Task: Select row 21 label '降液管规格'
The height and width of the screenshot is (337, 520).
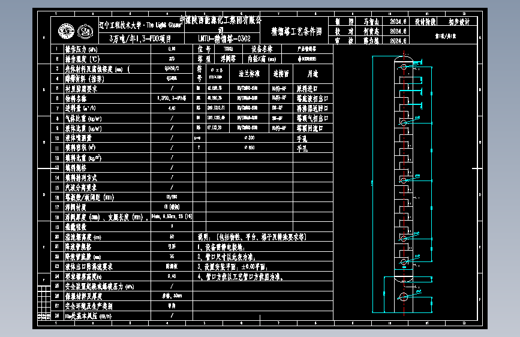Action: [78, 247]
